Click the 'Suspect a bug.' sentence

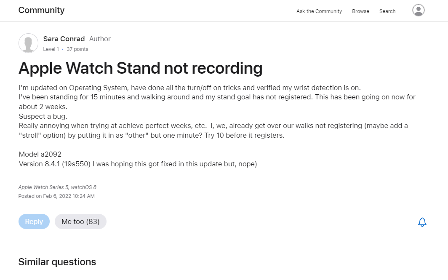click(x=43, y=116)
